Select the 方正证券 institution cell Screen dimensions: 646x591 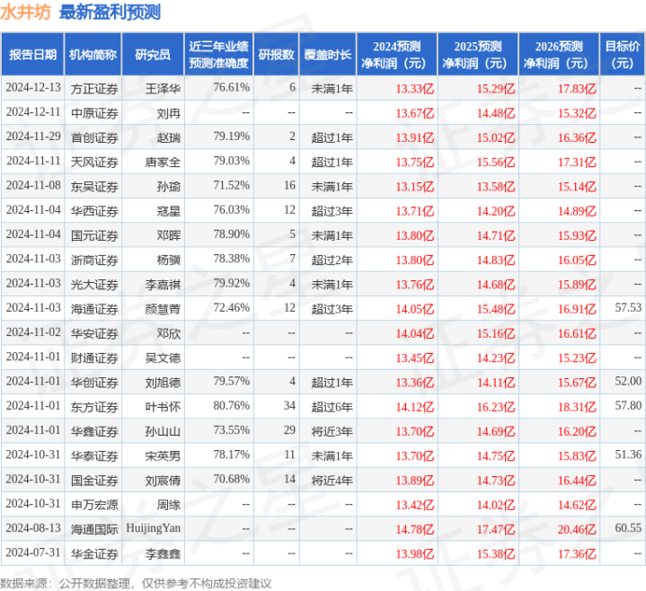(x=94, y=89)
